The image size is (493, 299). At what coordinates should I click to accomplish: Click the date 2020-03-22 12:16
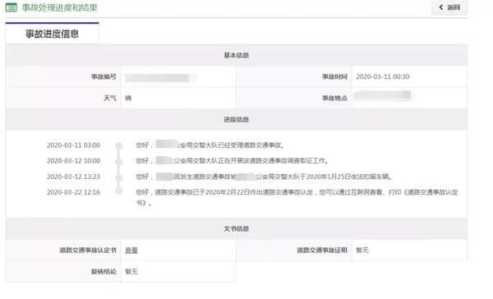click(73, 192)
